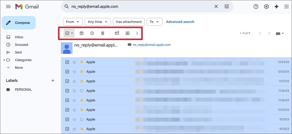Uncheck the Apple email from 10/23/23
This screenshot has height=134, width=292.
tap(67, 110)
